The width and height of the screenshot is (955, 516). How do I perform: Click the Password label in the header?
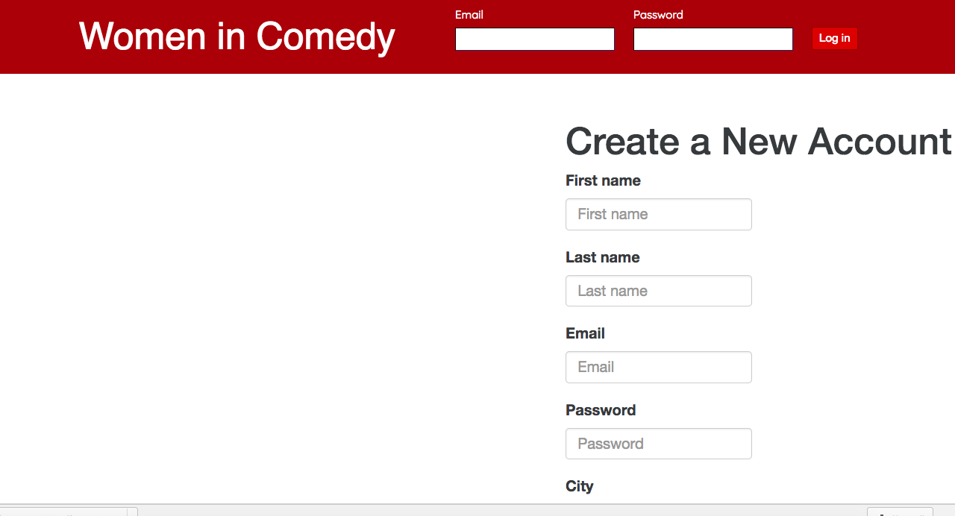pyautogui.click(x=658, y=15)
